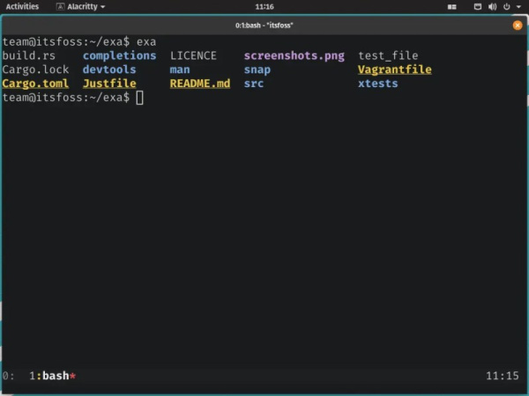This screenshot has width=529, height=396.
Task: Open the Activities overview
Action: coord(22,6)
